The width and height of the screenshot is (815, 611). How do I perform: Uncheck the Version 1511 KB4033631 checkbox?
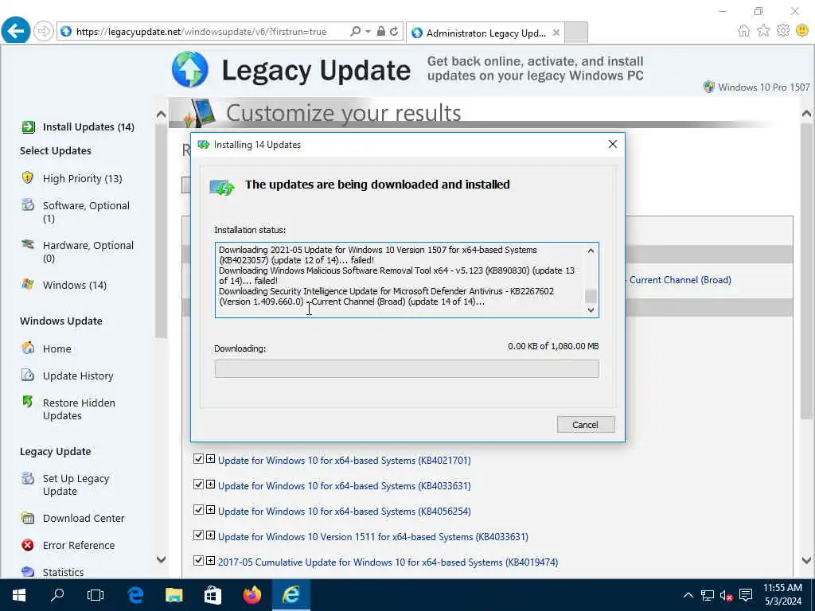click(198, 535)
